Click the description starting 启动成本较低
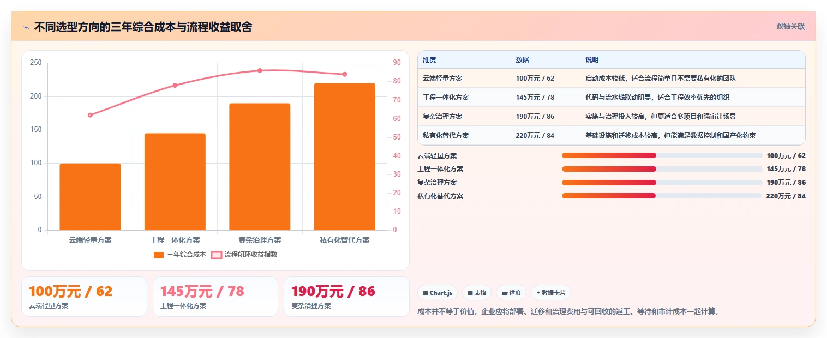Image resolution: width=827 pixels, height=338 pixels. pyautogui.click(x=661, y=79)
